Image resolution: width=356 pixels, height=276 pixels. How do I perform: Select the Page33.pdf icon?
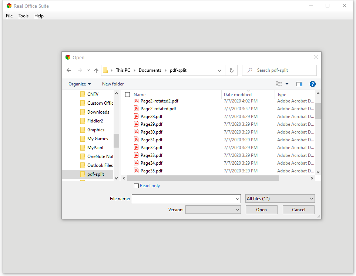pos(136,155)
